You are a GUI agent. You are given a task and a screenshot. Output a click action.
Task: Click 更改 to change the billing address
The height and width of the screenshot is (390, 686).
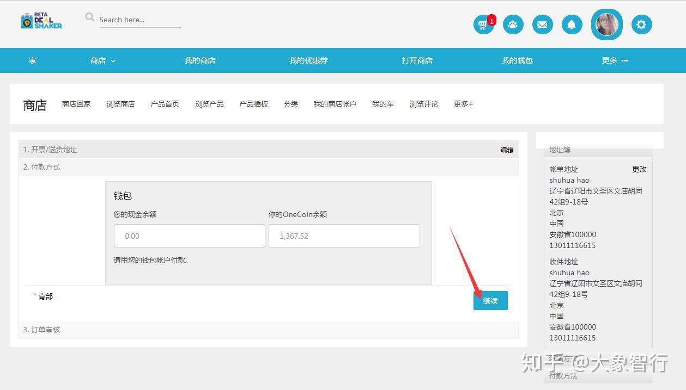[x=639, y=169]
